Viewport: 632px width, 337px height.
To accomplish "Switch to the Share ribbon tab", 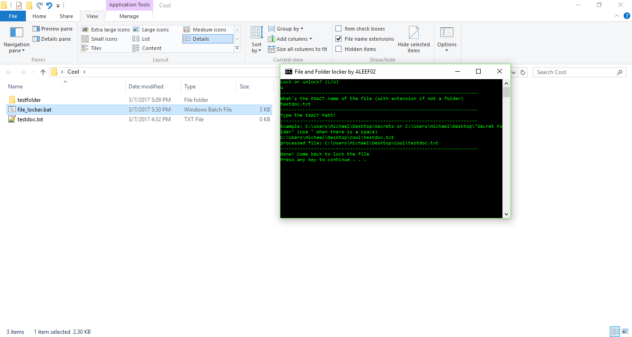I will click(66, 16).
